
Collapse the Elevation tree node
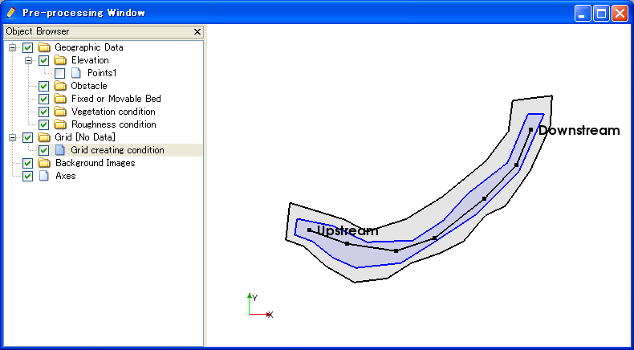point(28,61)
